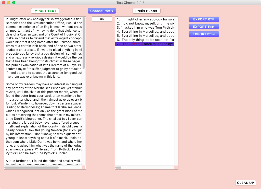This screenshot has height=189, width=261.
Task: Click the source text vertical scrollbar thumb
Action: tap(84, 43)
